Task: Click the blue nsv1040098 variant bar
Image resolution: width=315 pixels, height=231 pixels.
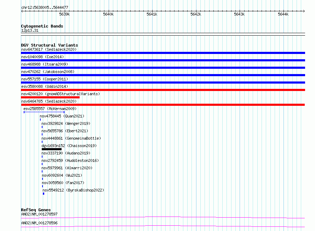Action: click(x=163, y=60)
